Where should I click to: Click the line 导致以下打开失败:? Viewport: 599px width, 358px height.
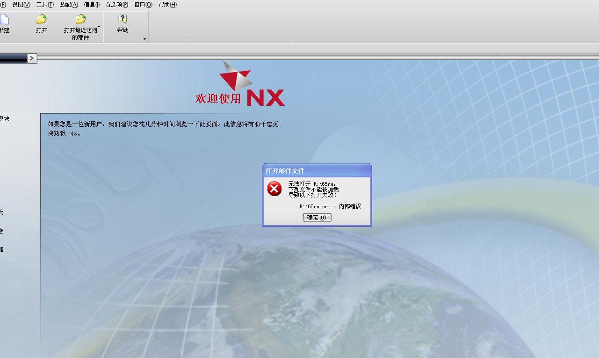[x=313, y=195]
